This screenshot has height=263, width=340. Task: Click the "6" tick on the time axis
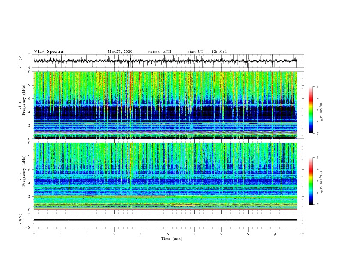(x=194, y=234)
